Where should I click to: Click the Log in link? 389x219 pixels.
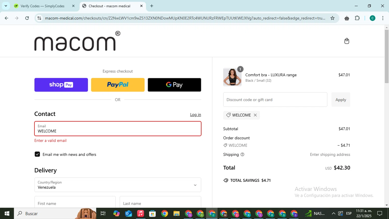[x=196, y=115]
